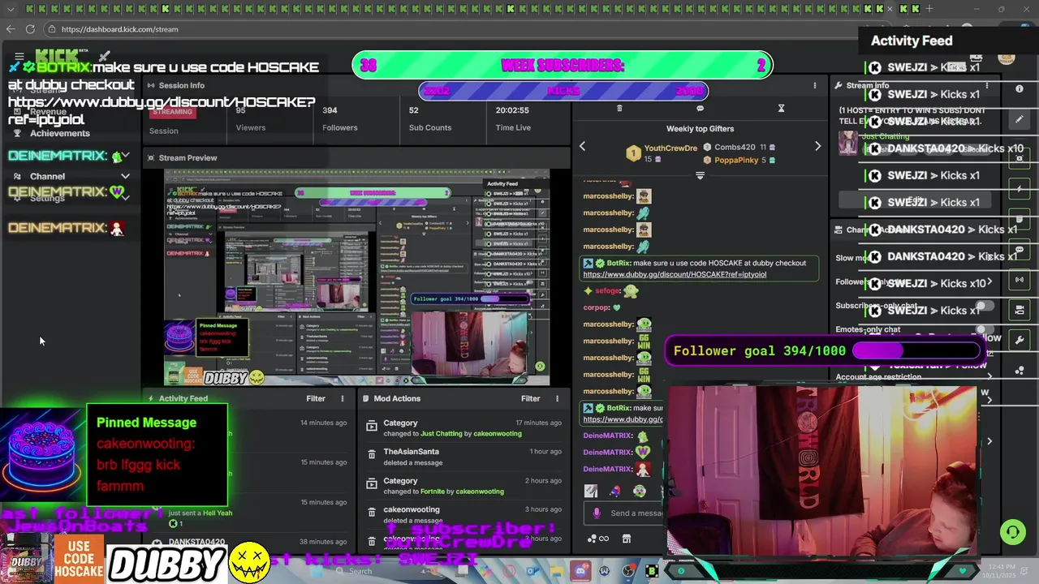Open Settings in the sidebar
Screen dimensions: 1039x584
pyautogui.click(x=47, y=198)
